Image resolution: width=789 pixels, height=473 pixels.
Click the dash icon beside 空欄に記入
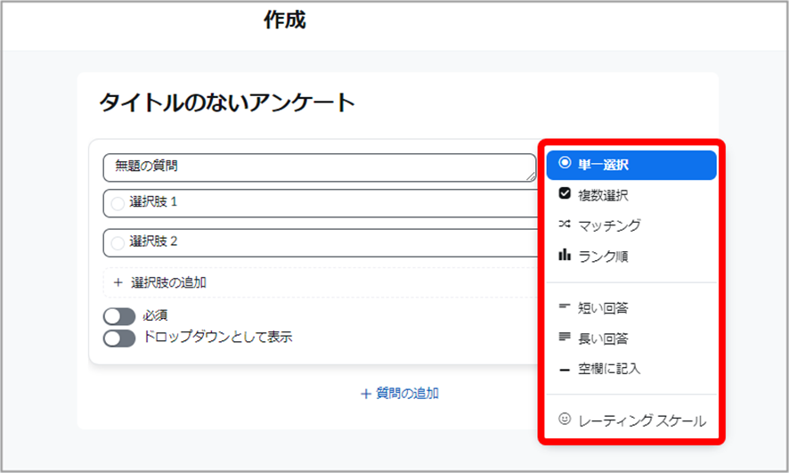coord(565,371)
